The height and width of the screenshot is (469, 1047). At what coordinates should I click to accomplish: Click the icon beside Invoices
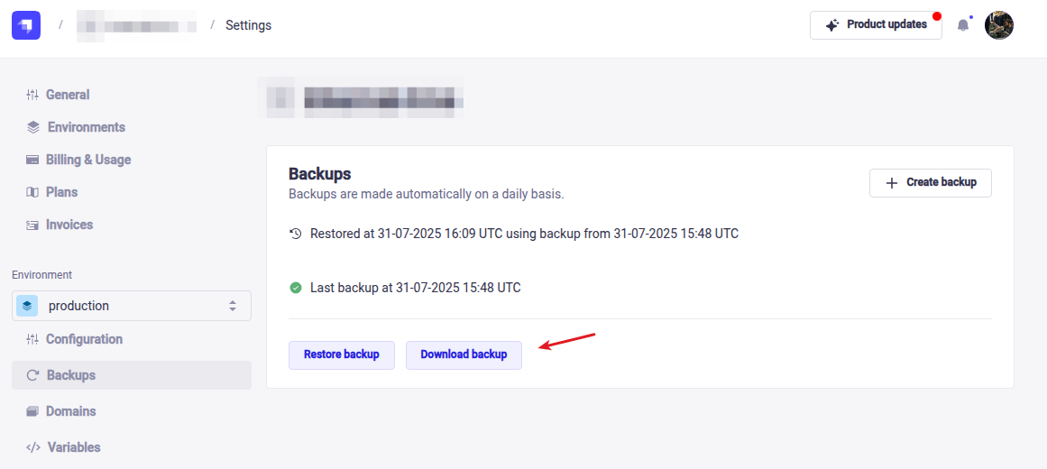(32, 225)
